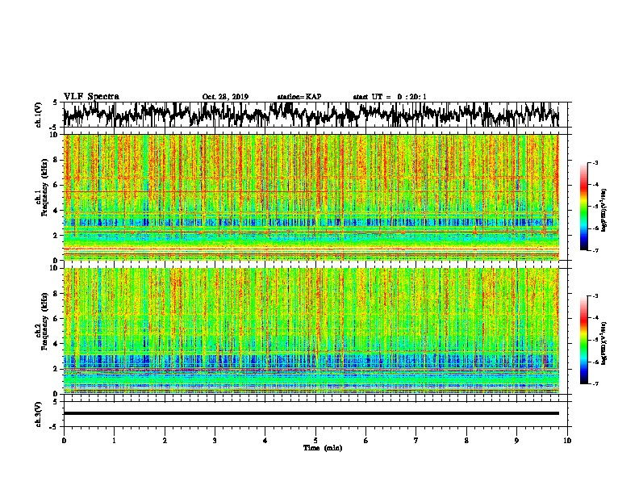The image size is (639, 494).
Task: Click the 'station=KAP' header label
Action: pyautogui.click(x=299, y=97)
